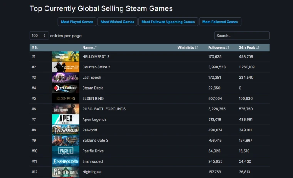Click the Counter-Strike 2 game thumbnail
The image size is (293, 178).
66,67
